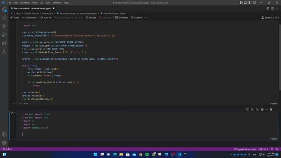The width and height of the screenshot is (281, 158).
Task: Open notebook settings gear in editor actions
Action: [268, 8]
